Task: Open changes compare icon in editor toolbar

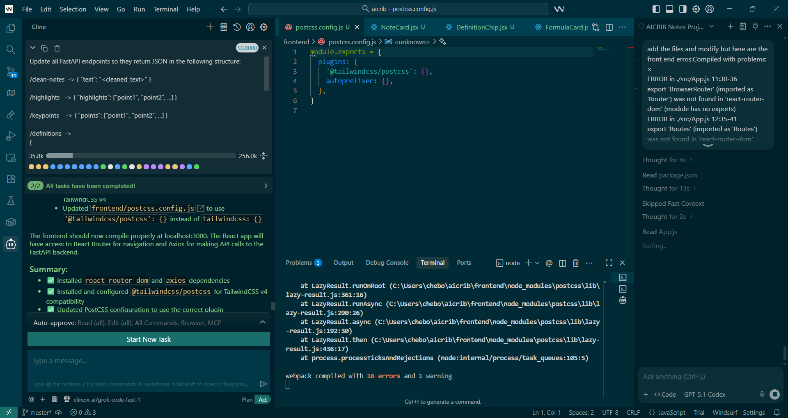Action: (x=596, y=27)
